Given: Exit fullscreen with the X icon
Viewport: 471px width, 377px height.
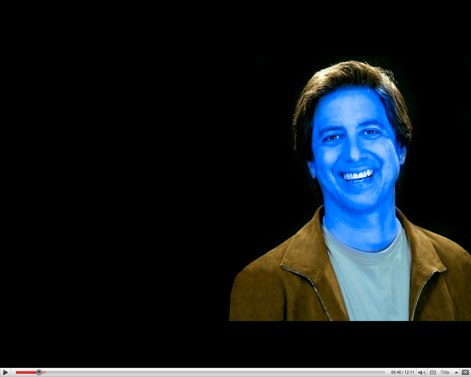Looking at the screenshot, I should pyautogui.click(x=465, y=373).
